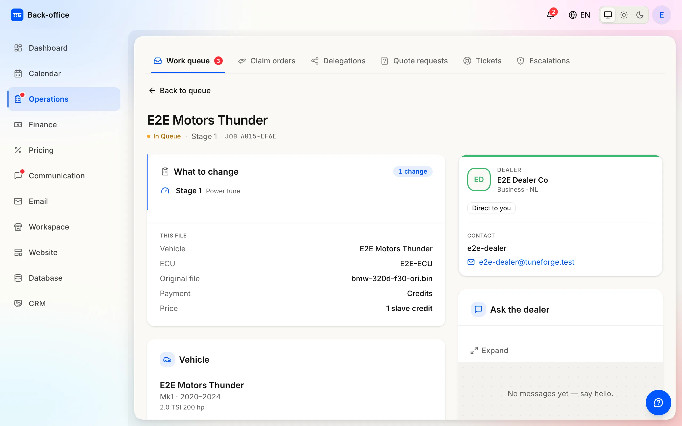The width and height of the screenshot is (682, 426).
Task: Open the help chat bubble button
Action: (x=658, y=403)
